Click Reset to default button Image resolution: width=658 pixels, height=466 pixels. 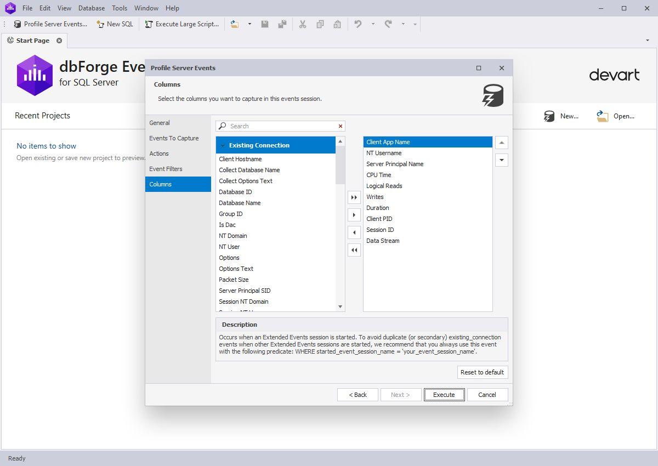pyautogui.click(x=482, y=372)
